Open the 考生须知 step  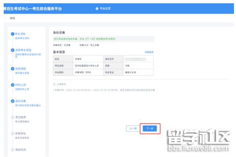pyautogui.click(x=20, y=34)
